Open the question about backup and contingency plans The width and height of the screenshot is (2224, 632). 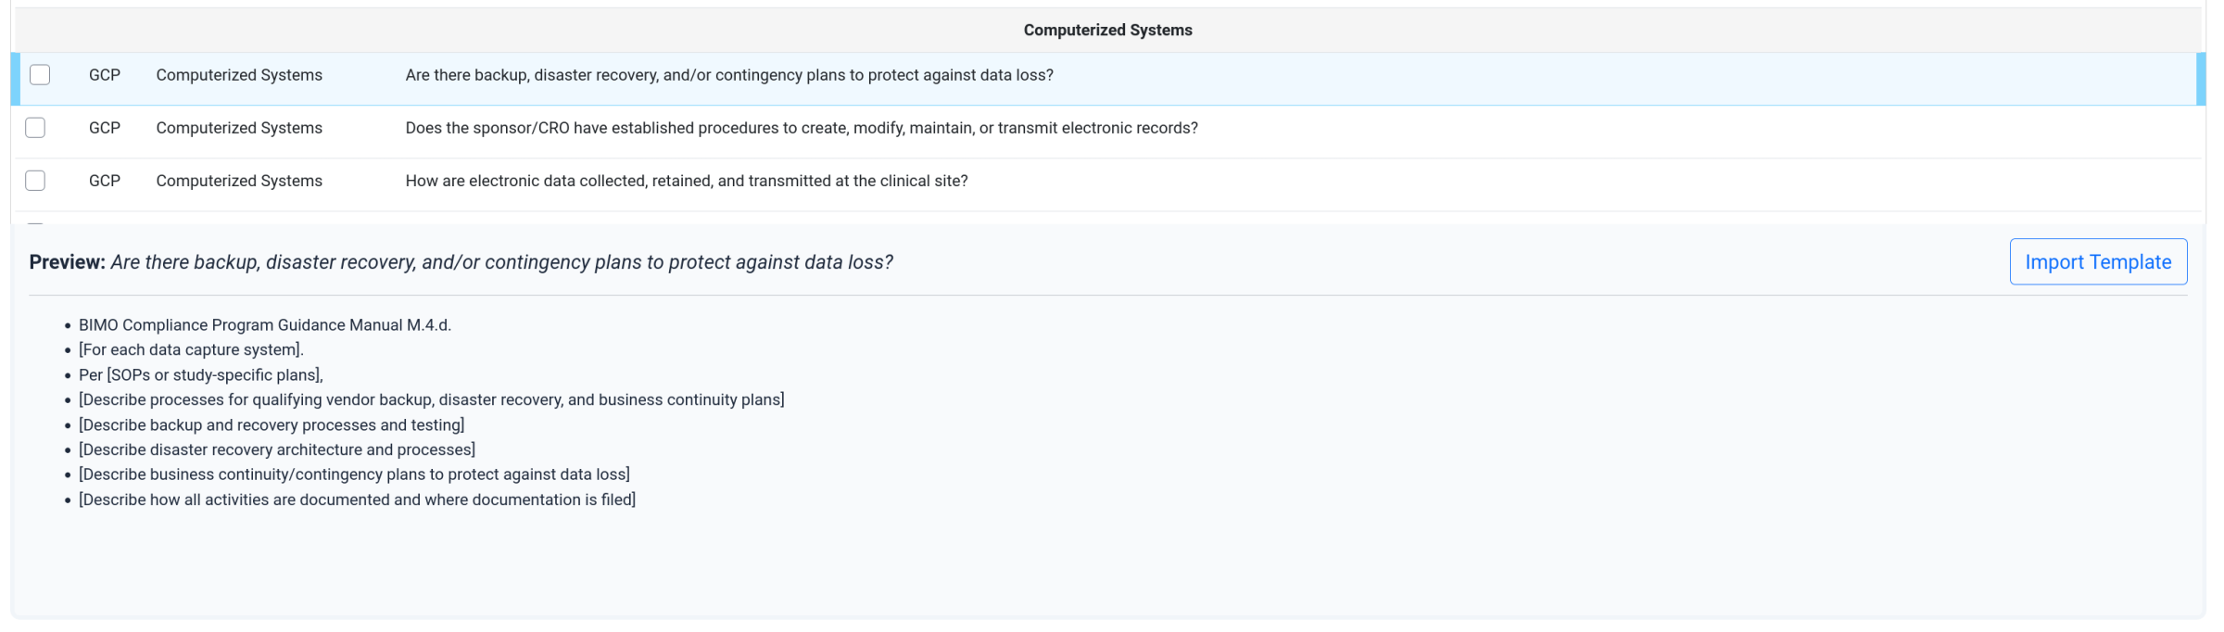(728, 75)
